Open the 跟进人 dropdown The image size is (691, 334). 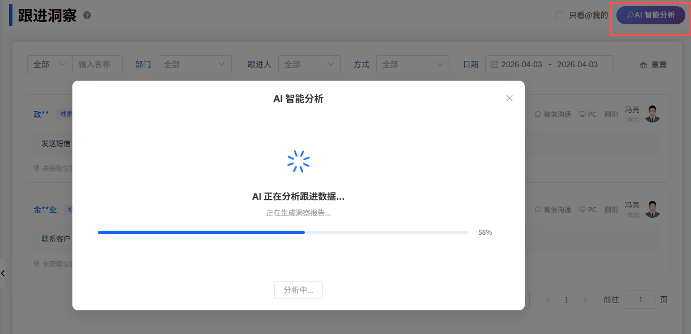309,64
